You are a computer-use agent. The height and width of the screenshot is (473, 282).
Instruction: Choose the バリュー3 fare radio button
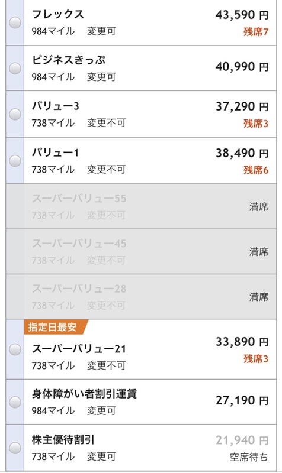tap(15, 114)
